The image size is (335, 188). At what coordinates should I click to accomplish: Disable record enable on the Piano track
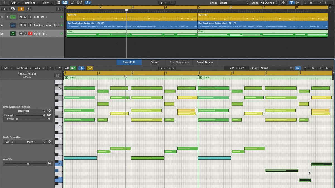31,33
